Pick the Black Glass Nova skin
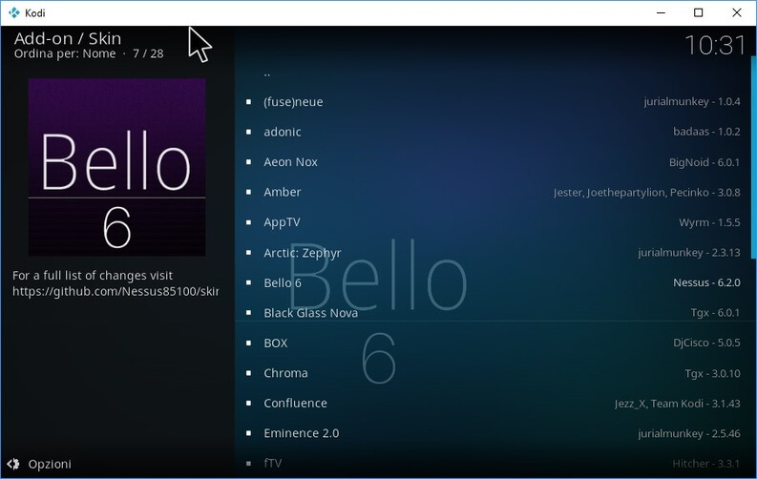This screenshot has height=479, width=757. 493,313
